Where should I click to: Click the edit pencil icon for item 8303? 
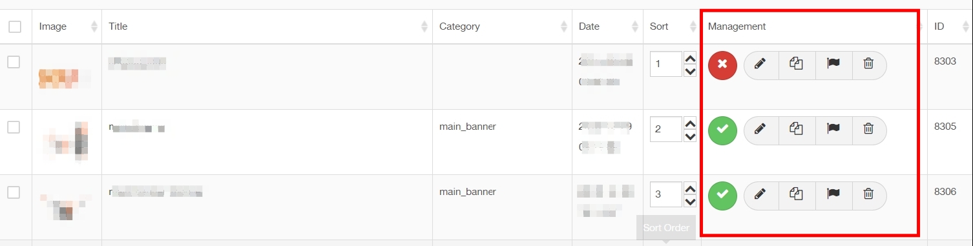tap(760, 64)
